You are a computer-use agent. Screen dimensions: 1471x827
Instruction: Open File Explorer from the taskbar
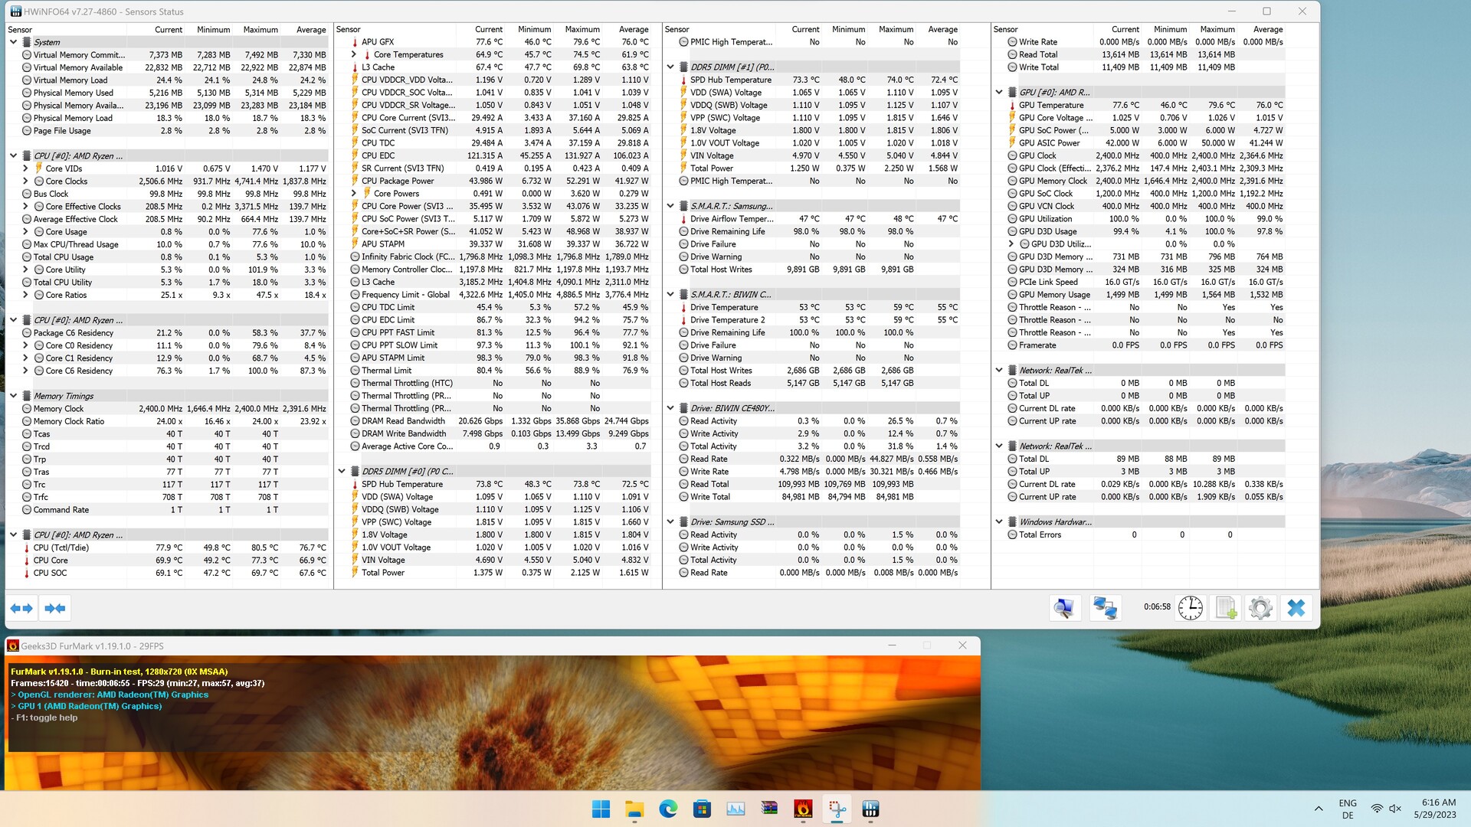(634, 809)
